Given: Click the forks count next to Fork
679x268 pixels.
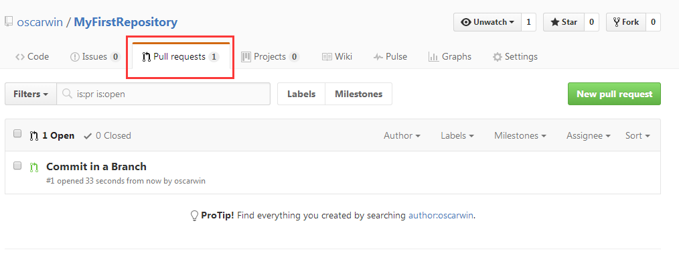Looking at the screenshot, I should point(653,22).
